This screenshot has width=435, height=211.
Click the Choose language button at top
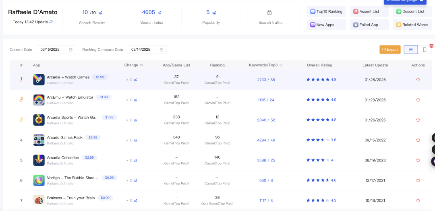[x=405, y=1]
